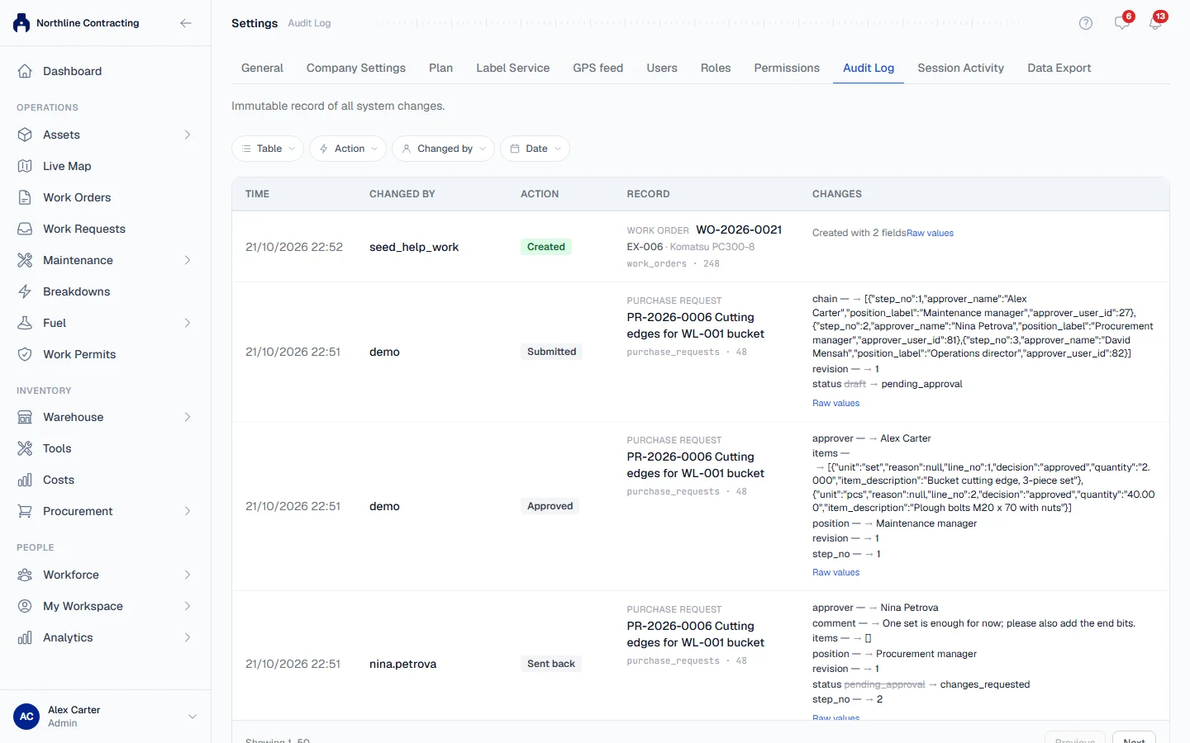
Task: Click the Work Orders document icon
Action: pyautogui.click(x=25, y=197)
